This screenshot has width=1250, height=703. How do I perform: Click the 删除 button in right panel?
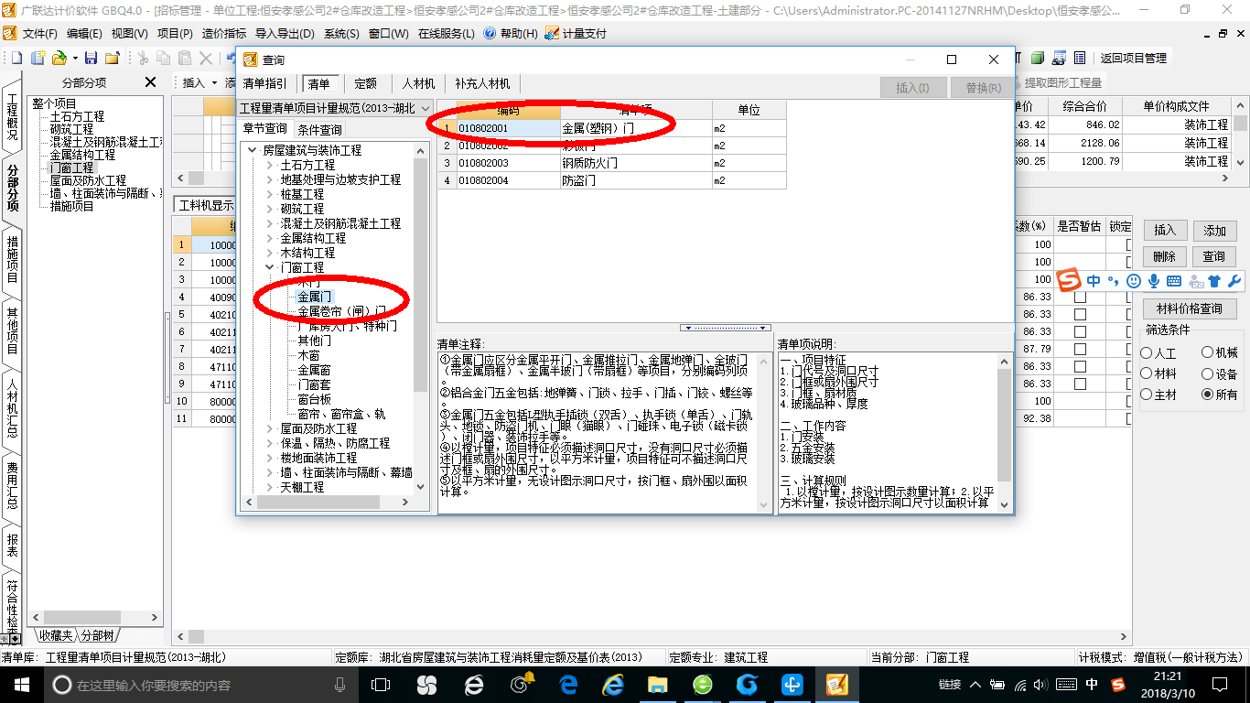(1165, 257)
